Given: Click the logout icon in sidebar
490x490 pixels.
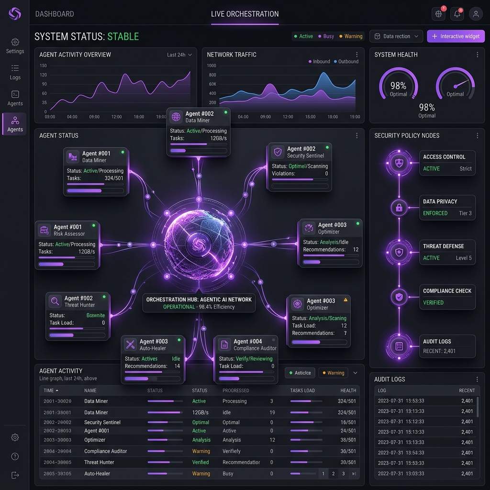Looking at the screenshot, I should point(15,475).
